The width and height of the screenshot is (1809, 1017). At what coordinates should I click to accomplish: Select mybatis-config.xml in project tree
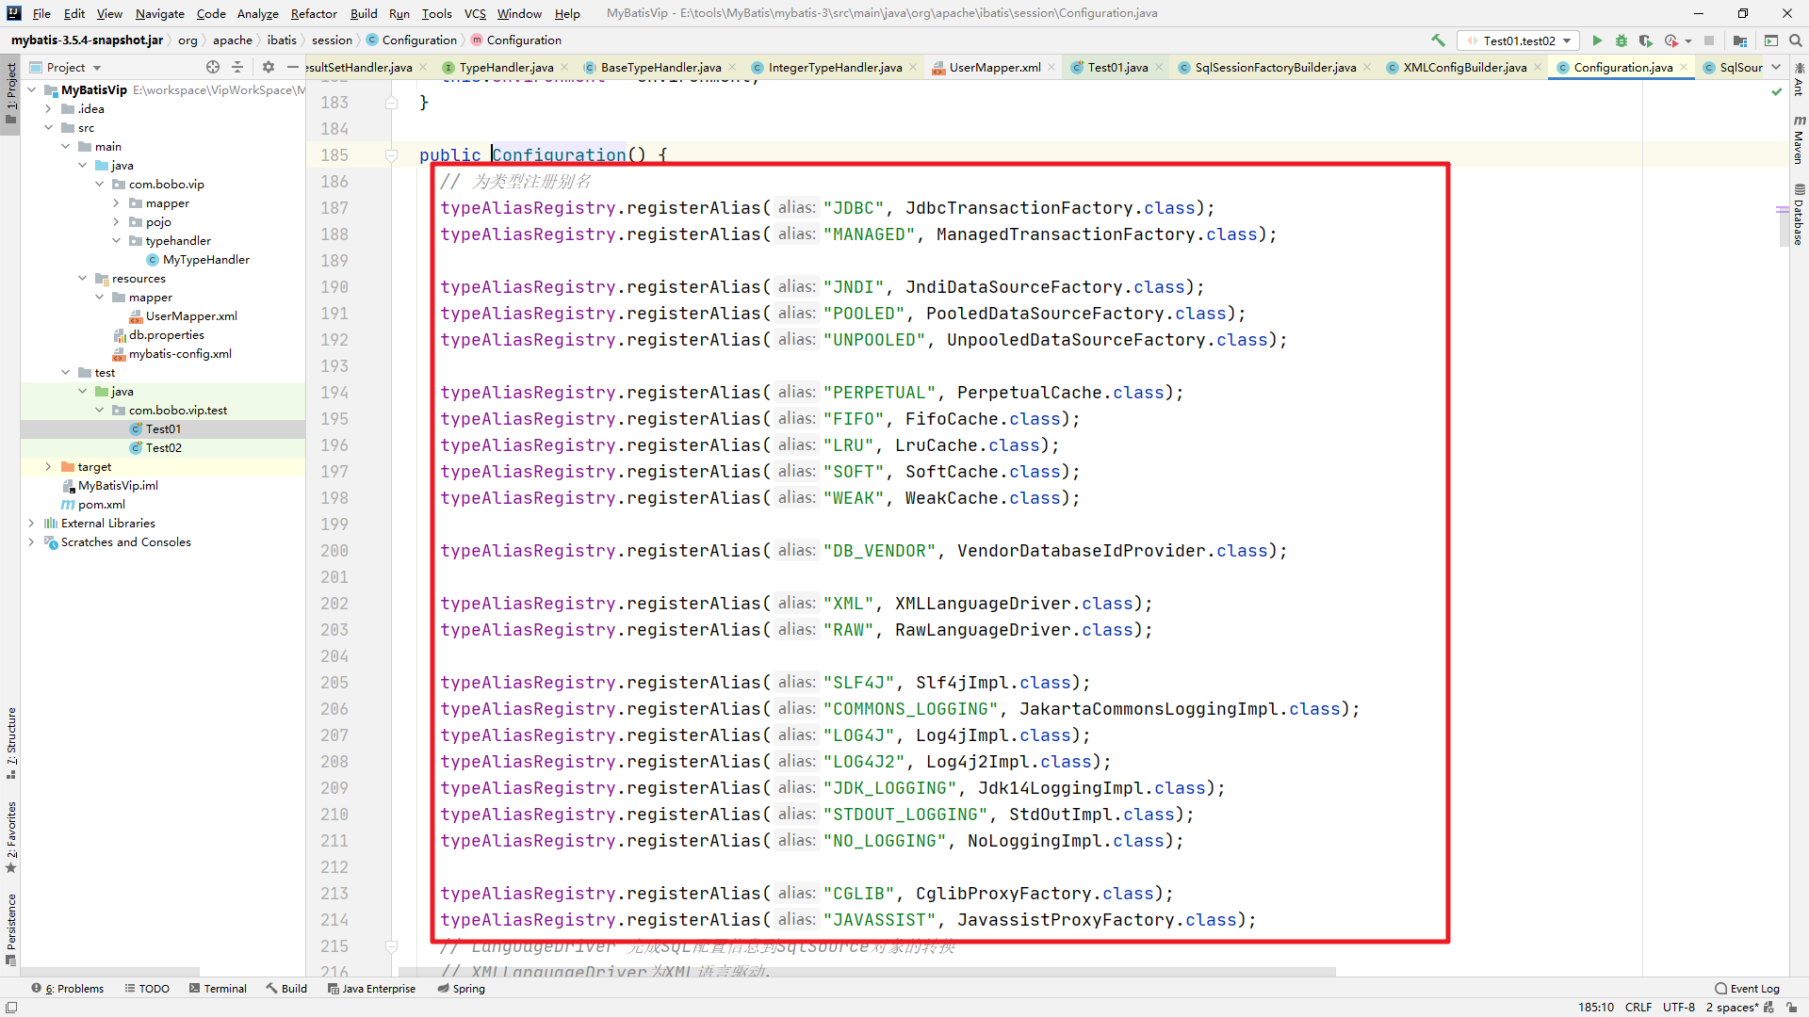pyautogui.click(x=180, y=353)
